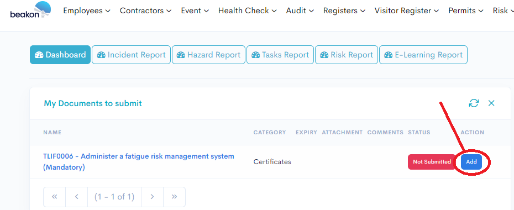Click the STATUS column header
The width and height of the screenshot is (514, 210).
[419, 133]
